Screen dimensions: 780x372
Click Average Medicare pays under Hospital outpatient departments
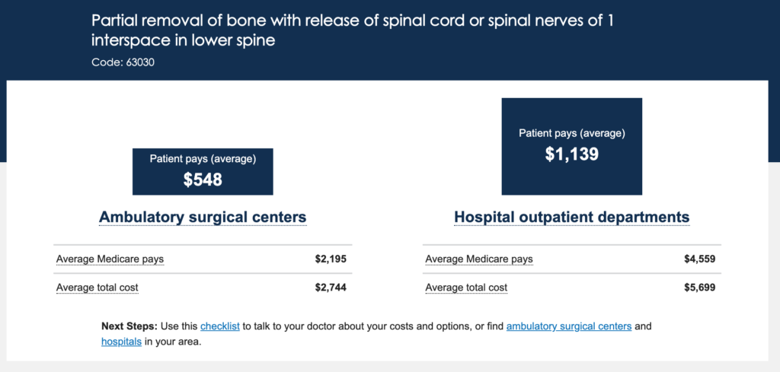(479, 259)
